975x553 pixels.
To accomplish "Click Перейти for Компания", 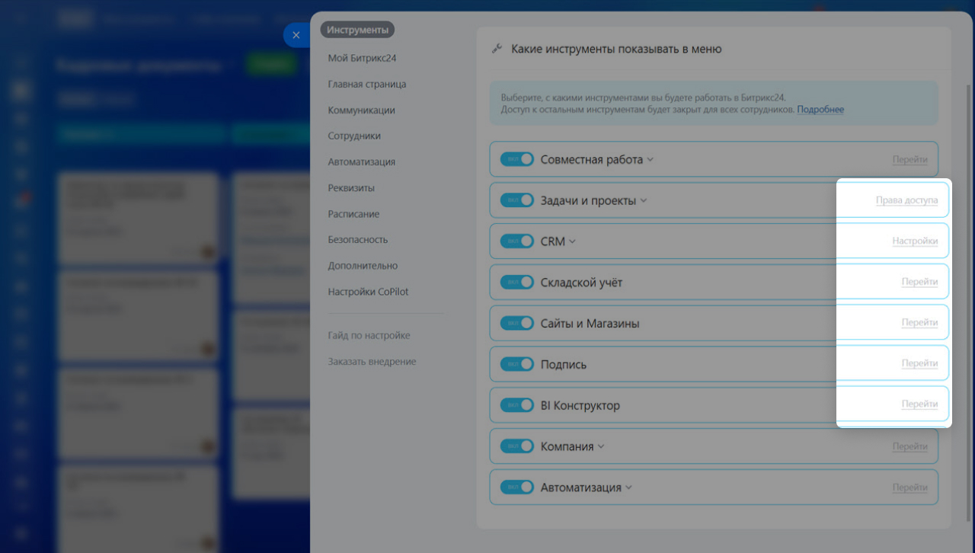I will [910, 447].
